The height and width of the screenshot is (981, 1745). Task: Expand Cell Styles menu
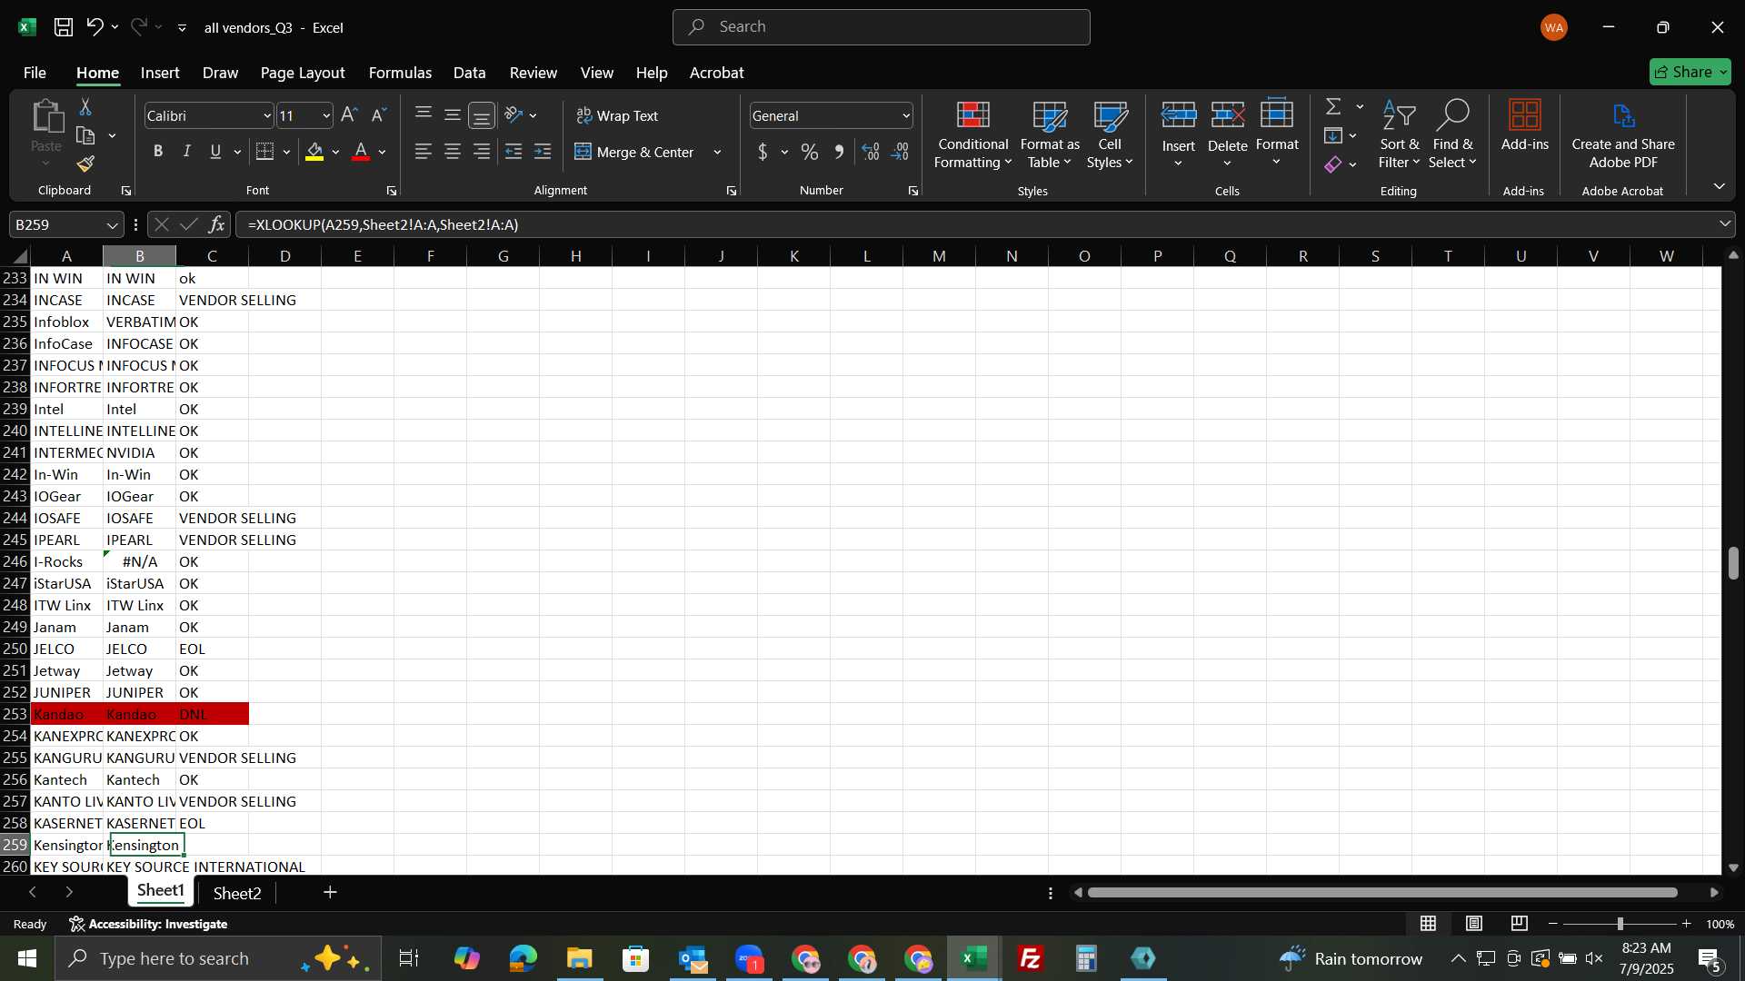pos(1110,134)
